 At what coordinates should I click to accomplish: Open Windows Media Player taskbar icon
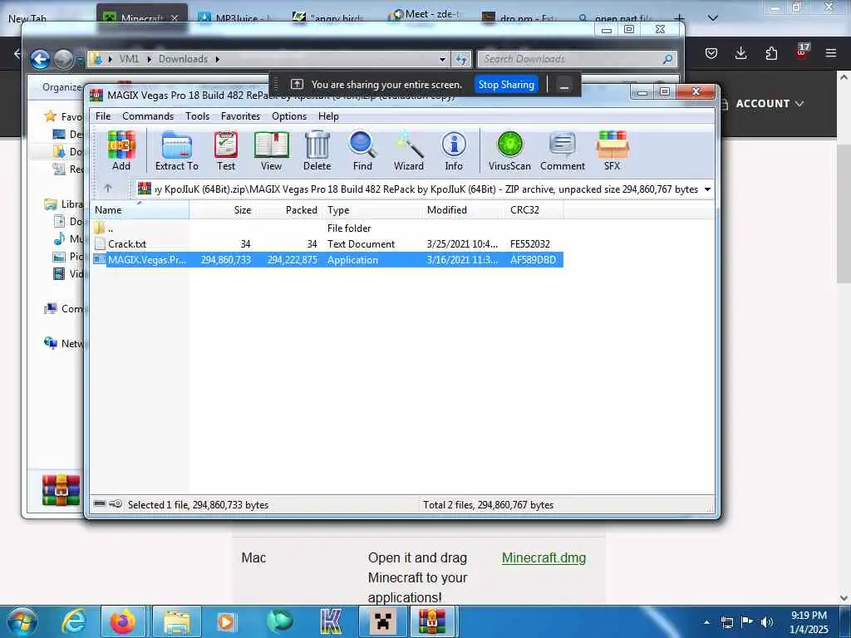click(226, 621)
